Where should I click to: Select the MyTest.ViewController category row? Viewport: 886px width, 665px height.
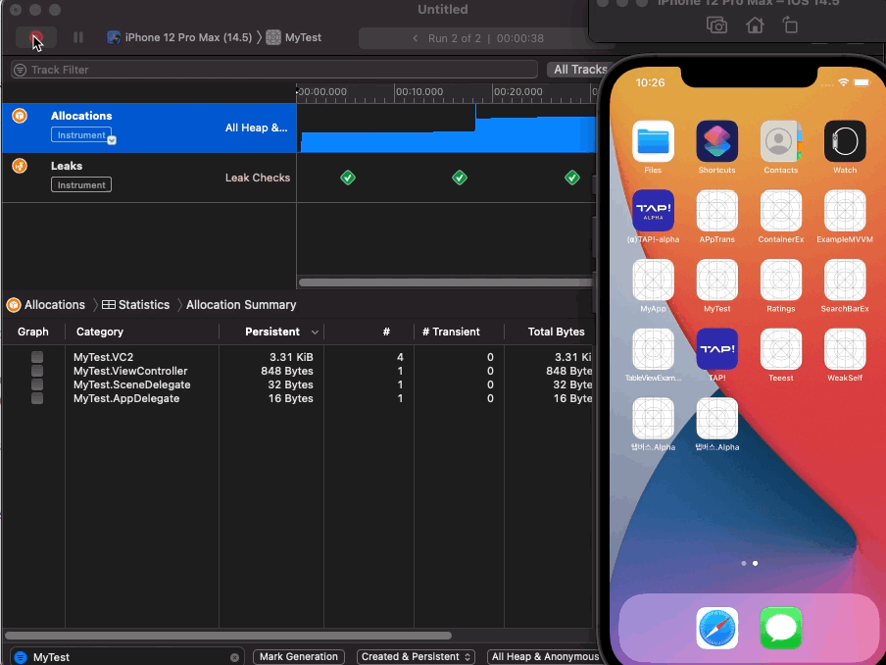[x=130, y=371]
